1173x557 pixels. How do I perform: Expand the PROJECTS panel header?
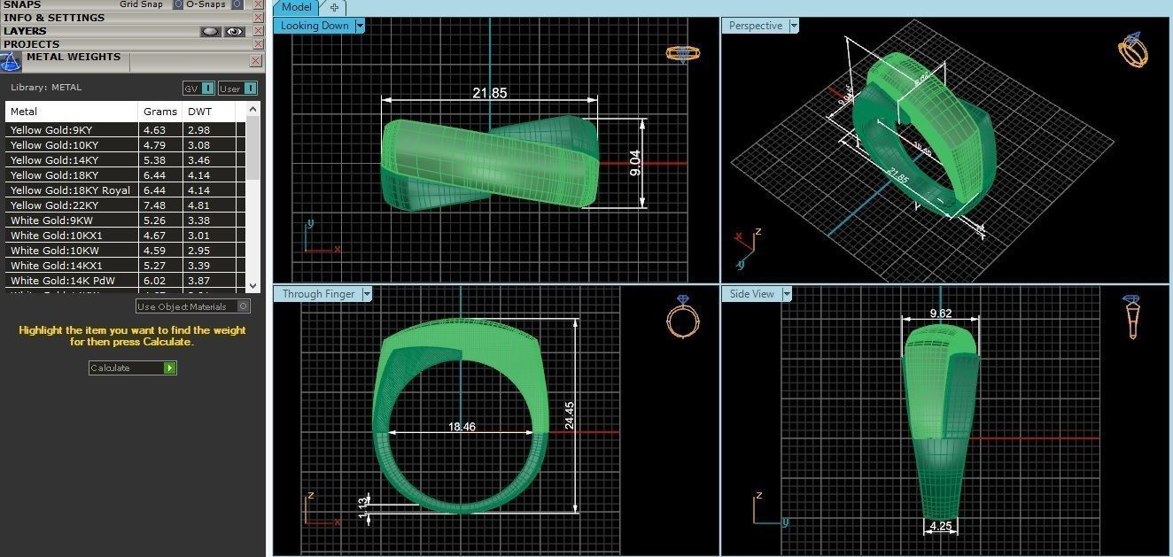coord(31,44)
